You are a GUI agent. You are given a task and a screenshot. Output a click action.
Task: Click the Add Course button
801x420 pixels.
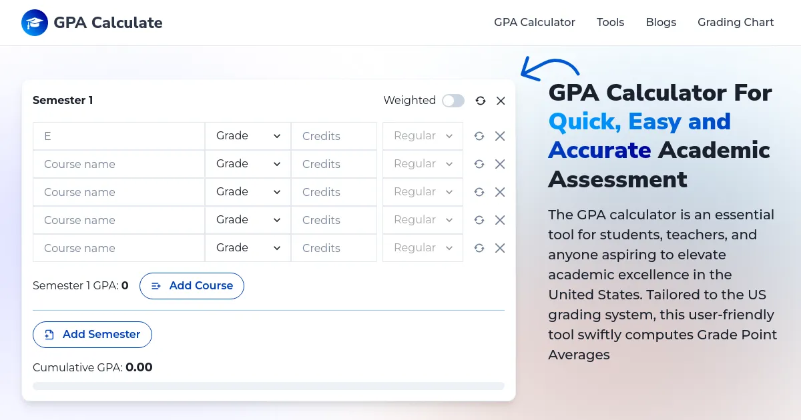coord(192,285)
